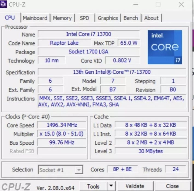
Task: Click the empty Rated FSB field
Action: [62, 151]
